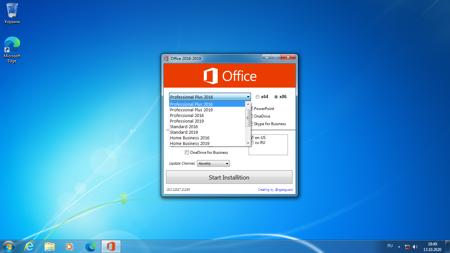Screen dimensions: 450x253
Task: Select Home Business 2019 edition
Action: (x=207, y=143)
